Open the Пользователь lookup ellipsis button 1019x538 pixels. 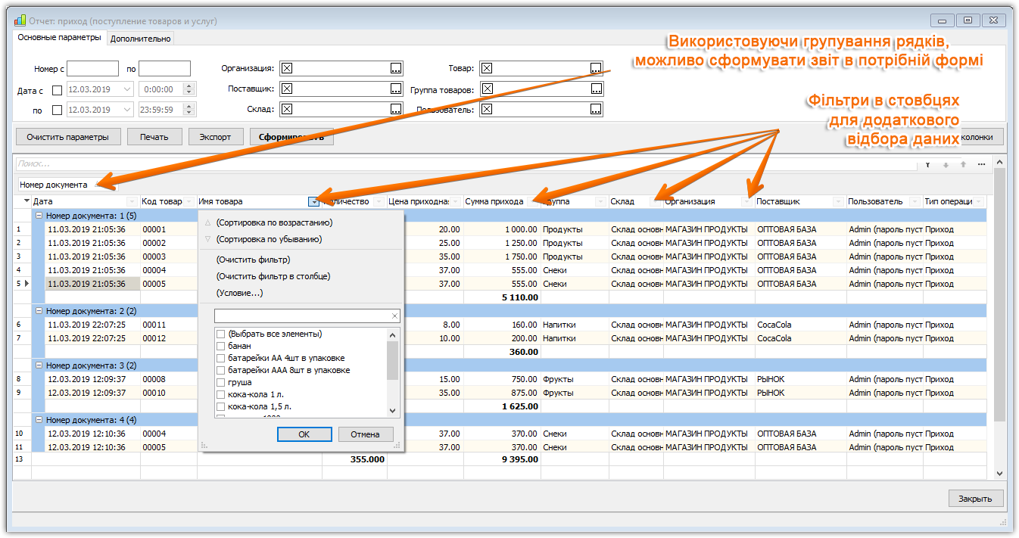[x=596, y=110]
